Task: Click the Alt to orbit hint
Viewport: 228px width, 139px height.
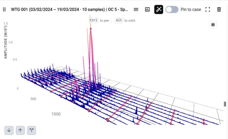Action: click(125, 20)
